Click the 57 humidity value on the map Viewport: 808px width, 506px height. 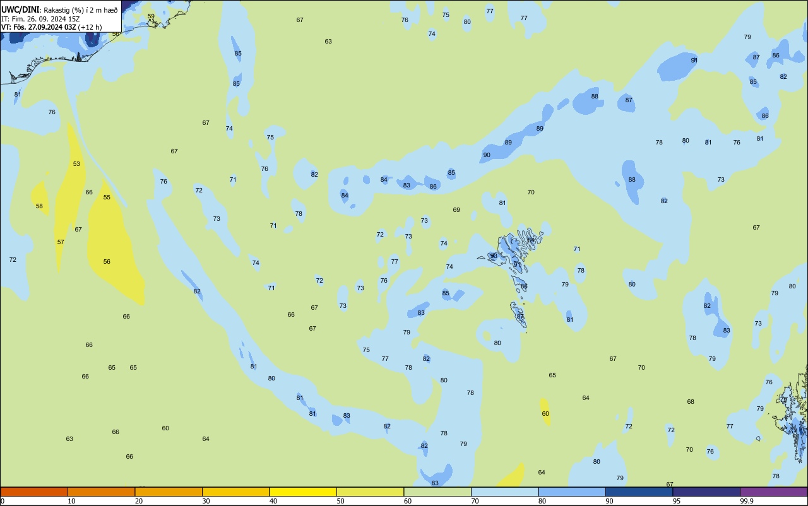point(61,242)
